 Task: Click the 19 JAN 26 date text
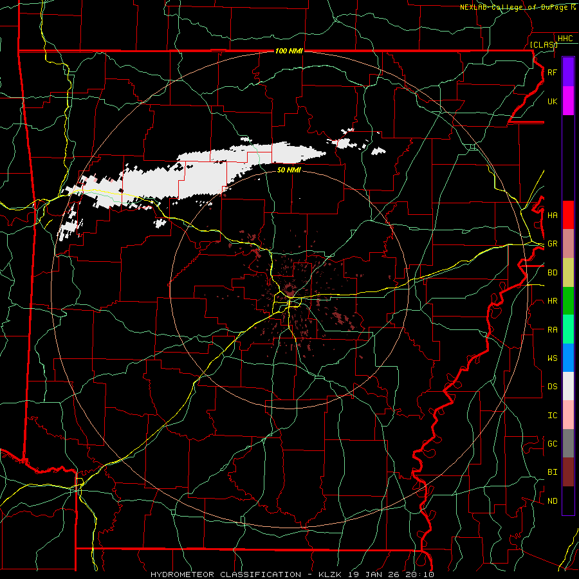[x=374, y=574]
